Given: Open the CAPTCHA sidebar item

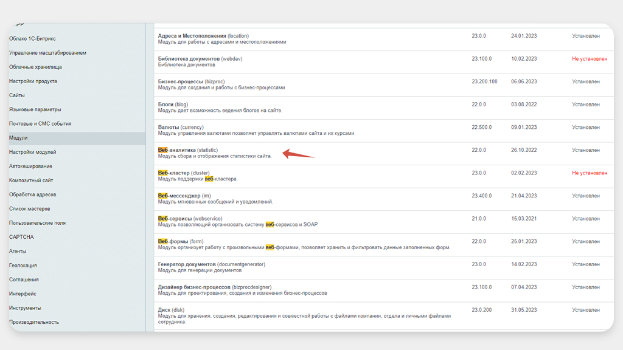Looking at the screenshot, I should (21, 237).
